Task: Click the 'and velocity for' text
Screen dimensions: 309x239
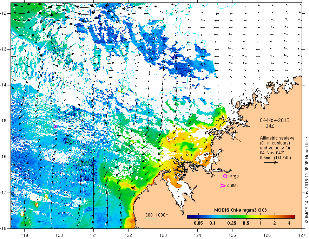Action: tap(275, 148)
